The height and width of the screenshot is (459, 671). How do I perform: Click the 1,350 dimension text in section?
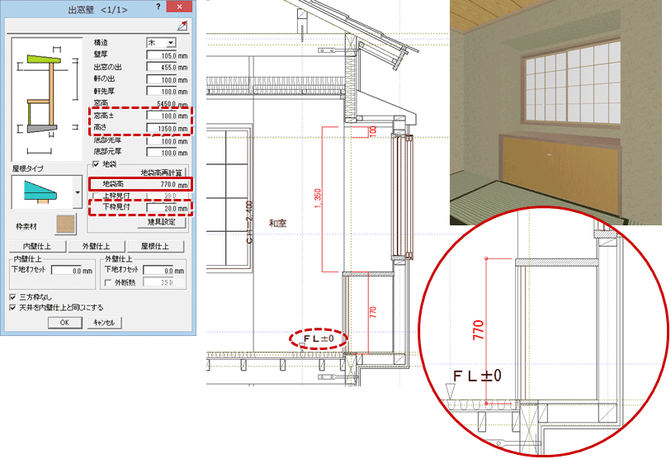click(318, 198)
